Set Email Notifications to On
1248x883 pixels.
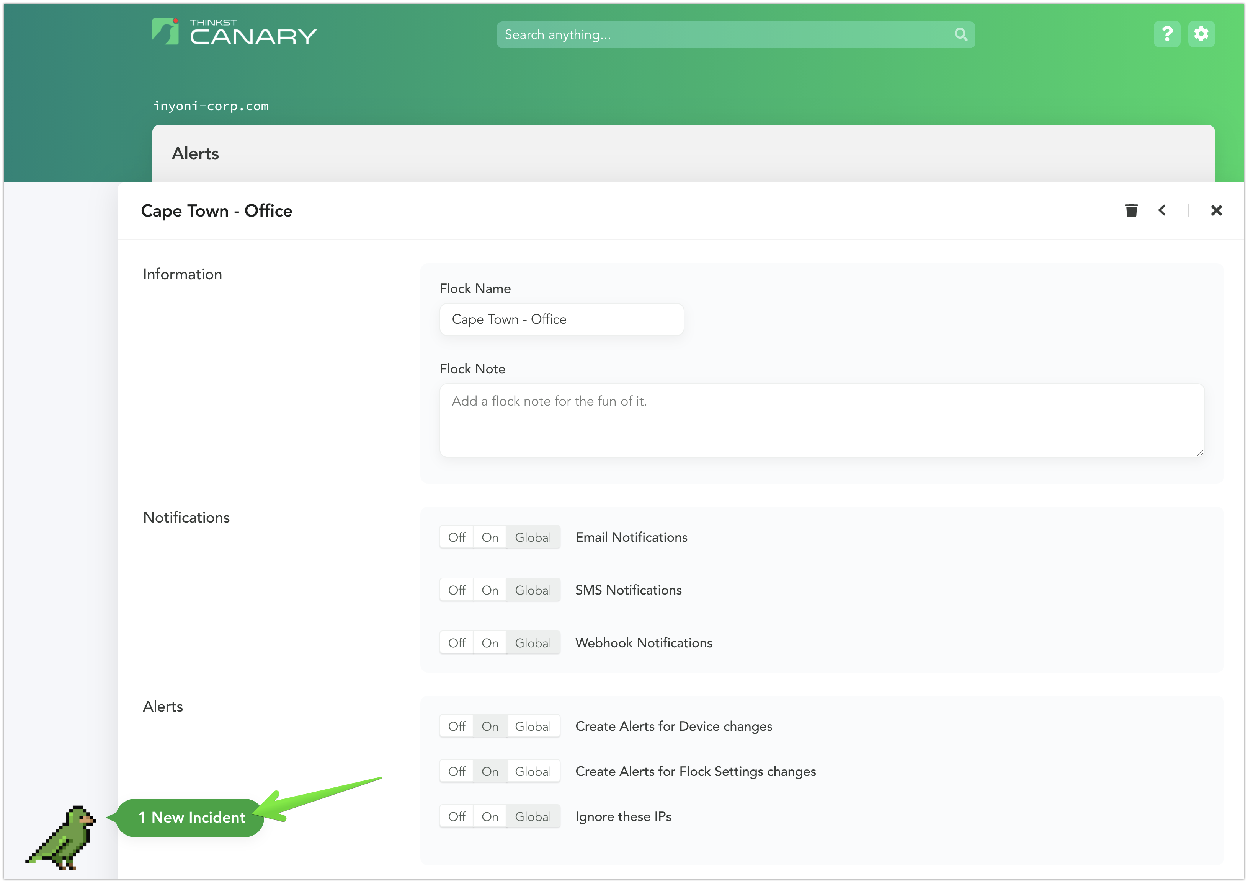pyautogui.click(x=490, y=537)
